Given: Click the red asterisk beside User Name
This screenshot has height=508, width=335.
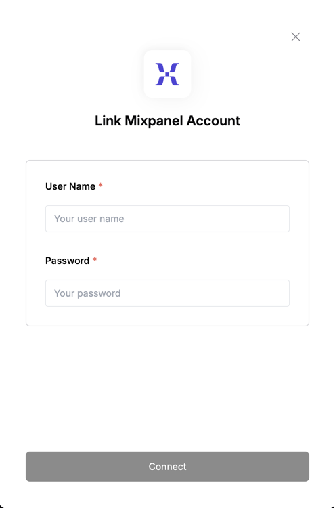Looking at the screenshot, I should pyautogui.click(x=100, y=186).
